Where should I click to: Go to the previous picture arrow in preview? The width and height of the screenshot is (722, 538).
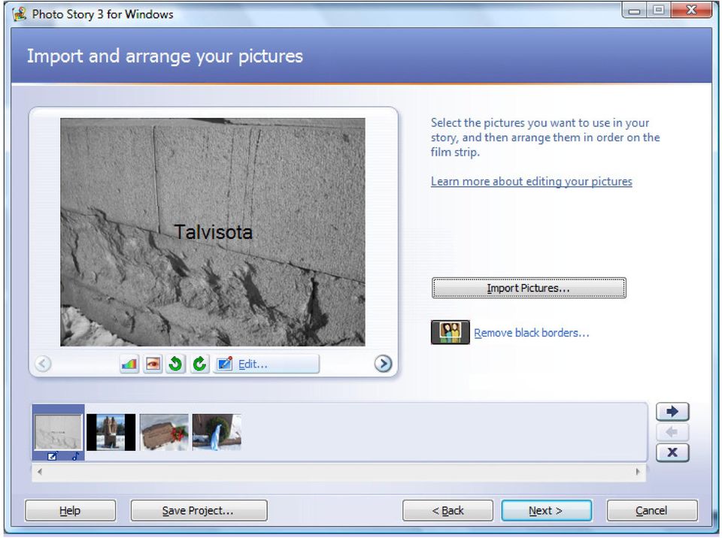click(43, 364)
